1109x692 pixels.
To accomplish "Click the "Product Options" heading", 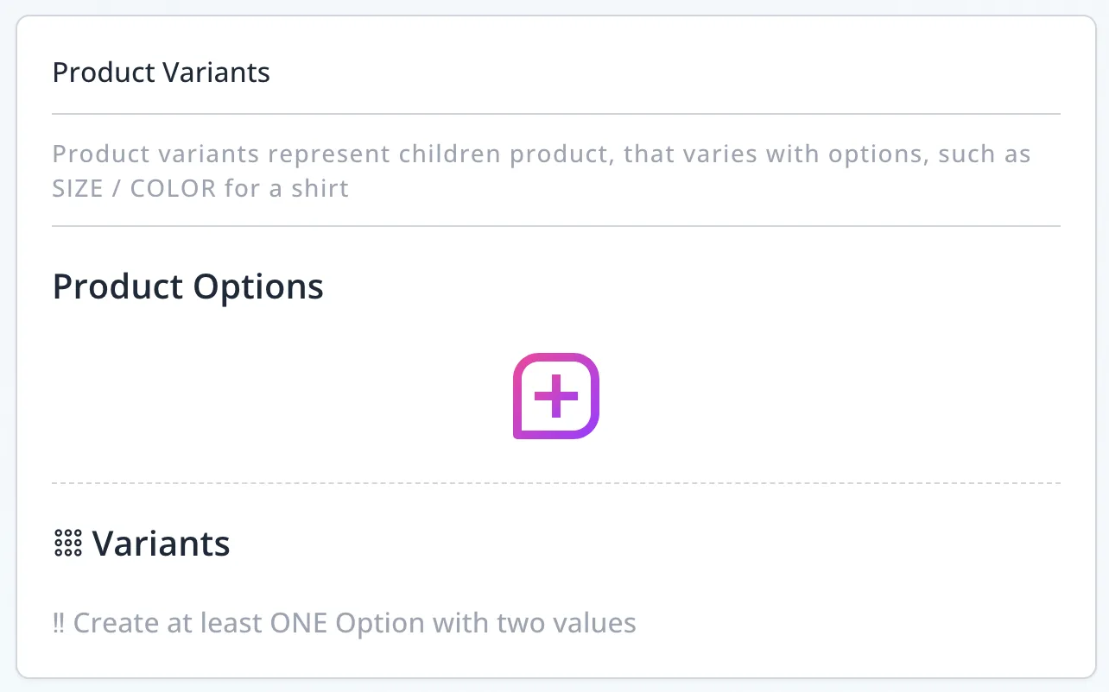I will pyautogui.click(x=187, y=286).
